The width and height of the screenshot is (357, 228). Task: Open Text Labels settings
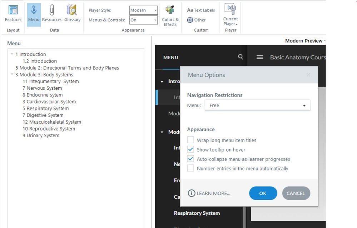coord(201,10)
